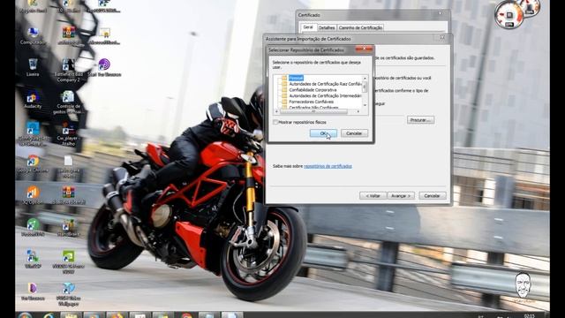Click the Procurar... button in the import wizard
The width and height of the screenshot is (565, 318).
pyautogui.click(x=420, y=120)
